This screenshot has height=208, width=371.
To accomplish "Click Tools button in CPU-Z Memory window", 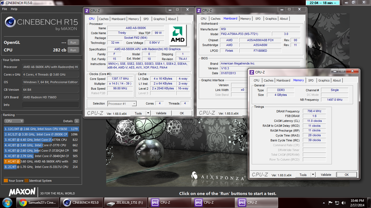I will 303,175.
